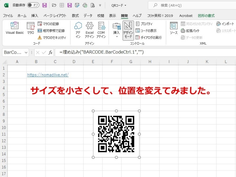The width and height of the screenshot is (236, 177).
Task: Open the ファイル tab
Action: [8, 16]
